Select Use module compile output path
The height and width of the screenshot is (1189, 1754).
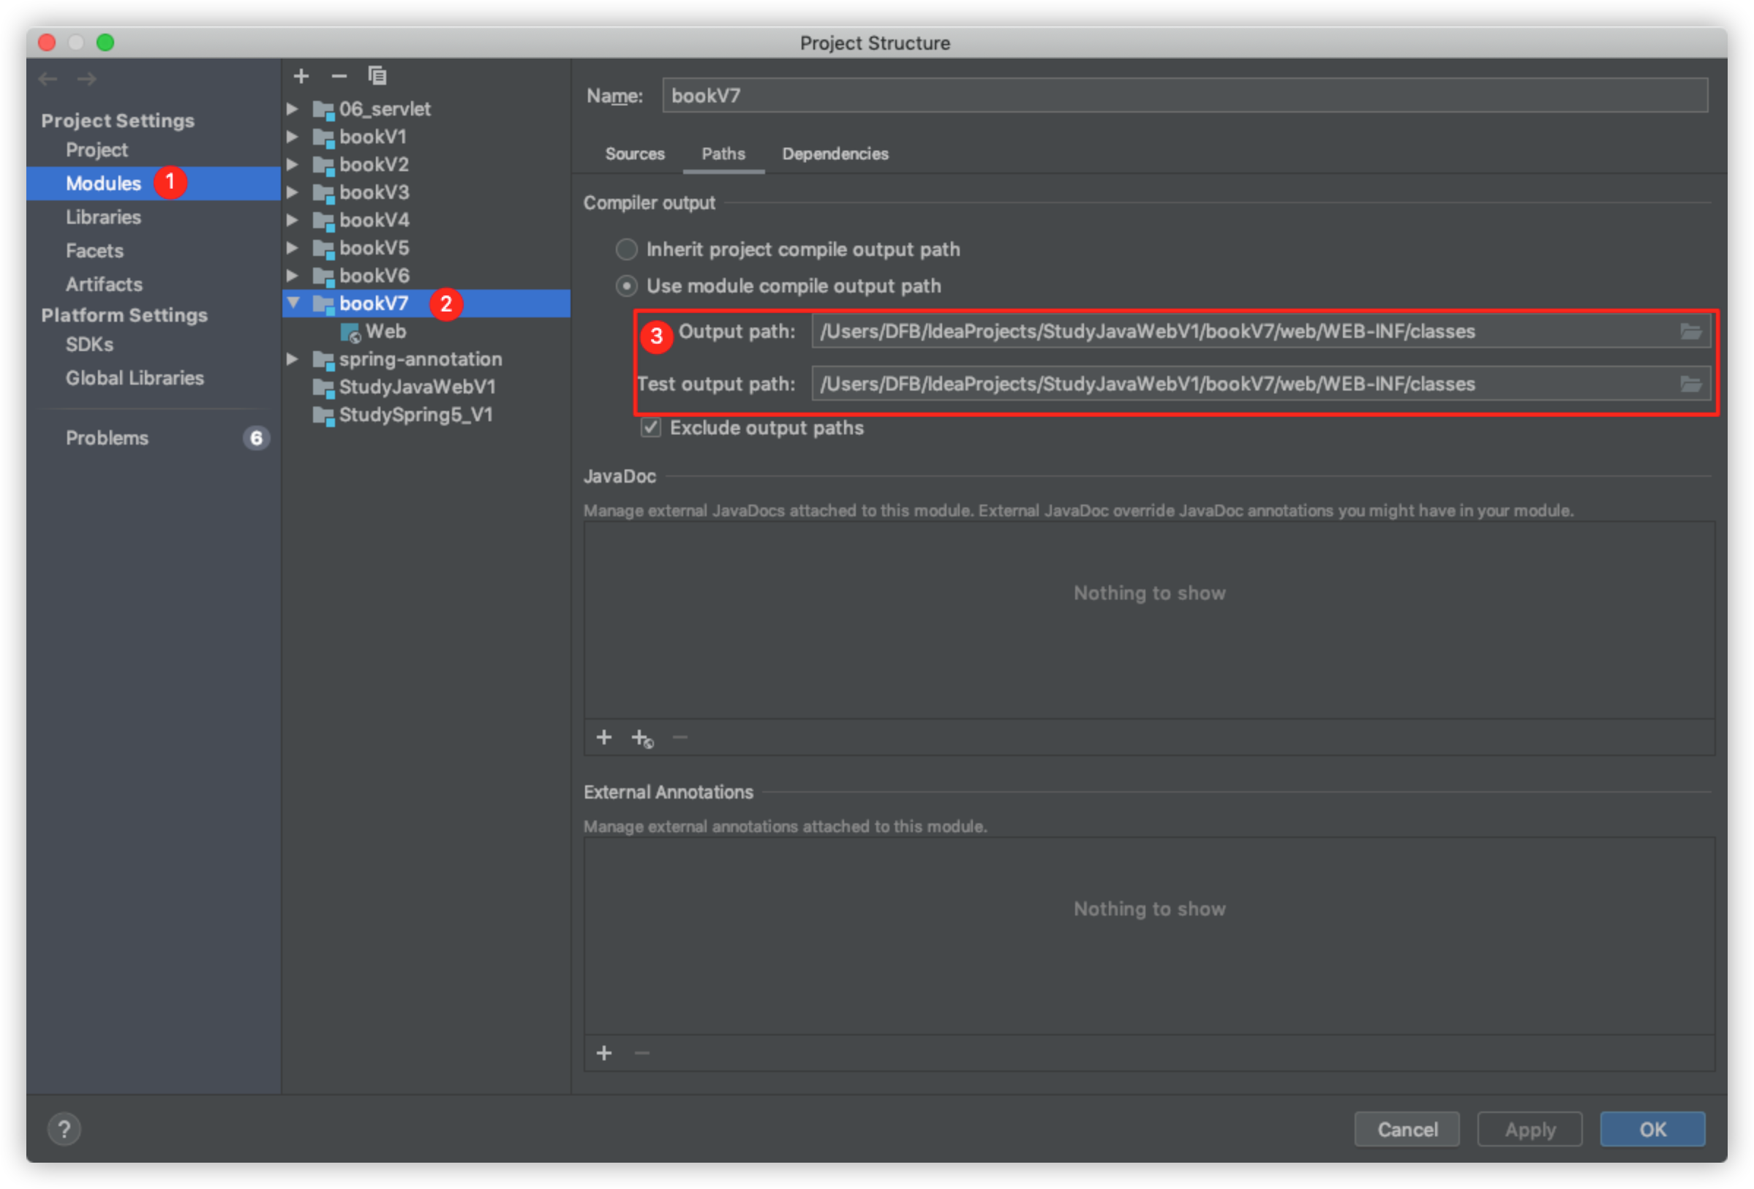(626, 286)
